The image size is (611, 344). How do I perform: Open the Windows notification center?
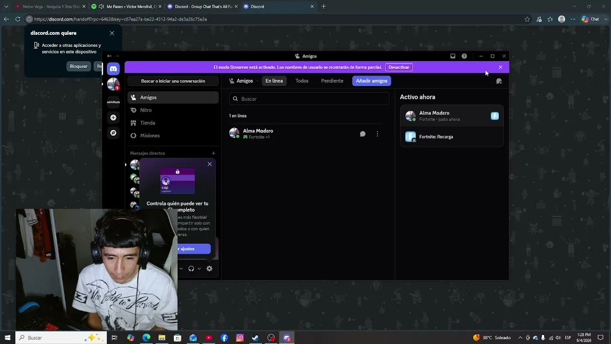600,338
